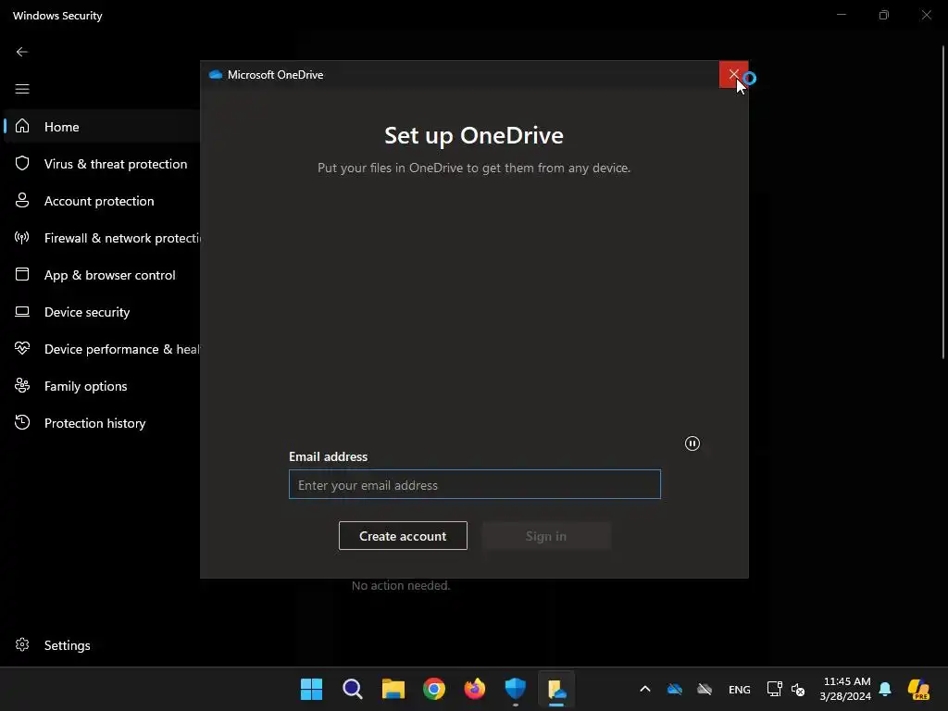Click the OneDrive setup taskbar icon
Screen dimensions: 948x711
pos(556,689)
